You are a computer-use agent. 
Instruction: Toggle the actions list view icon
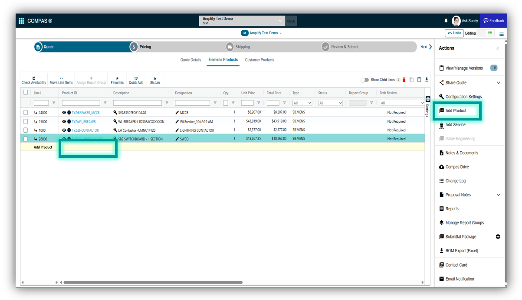501,34
